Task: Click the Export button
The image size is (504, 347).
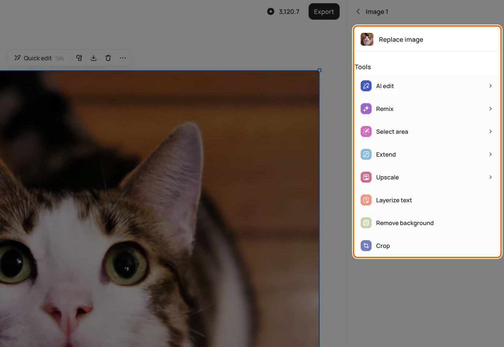Action: [x=324, y=11]
